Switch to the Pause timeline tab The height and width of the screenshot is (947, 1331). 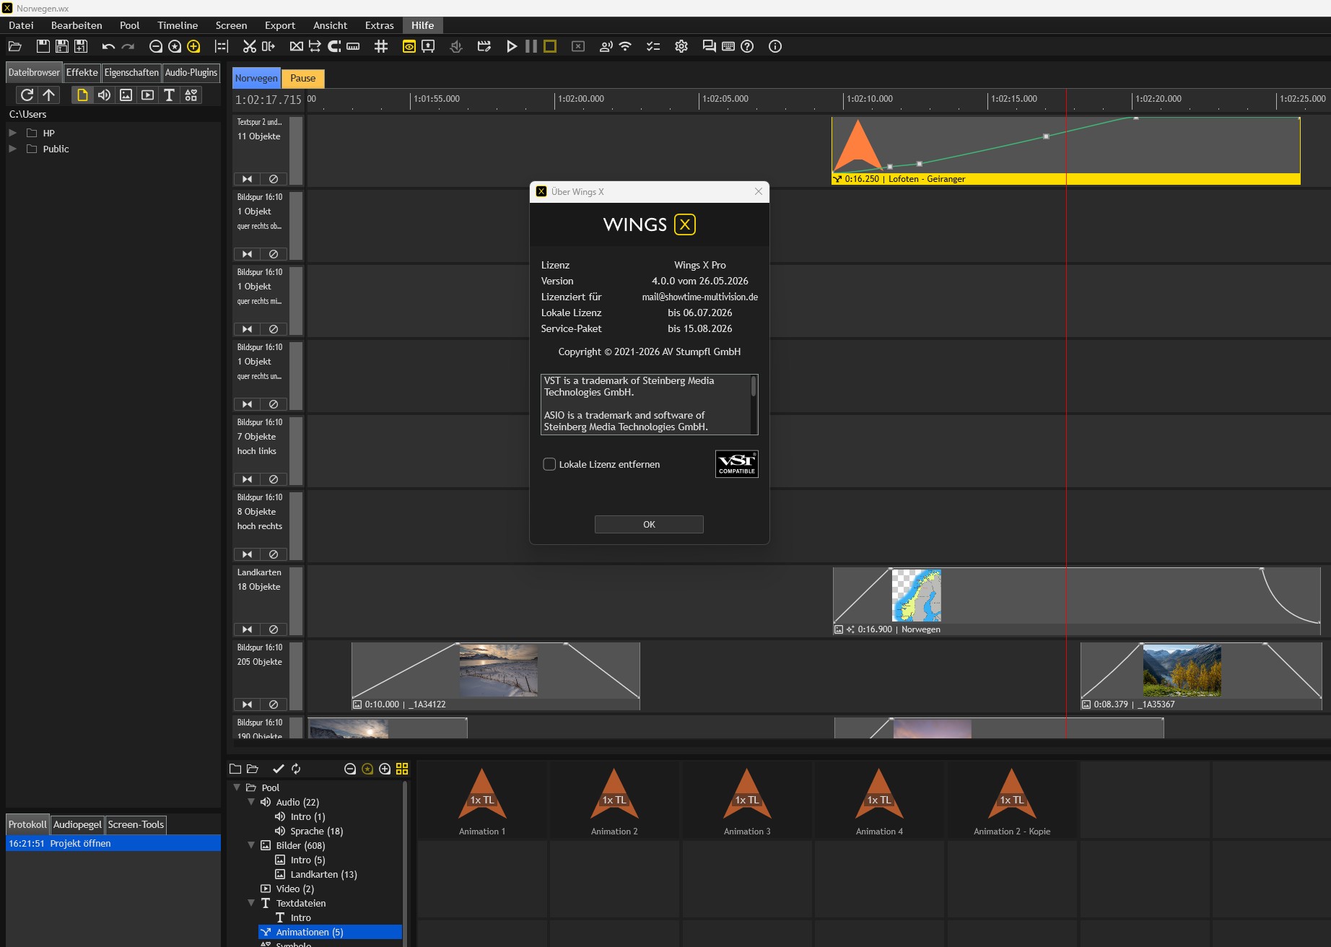[x=303, y=78]
